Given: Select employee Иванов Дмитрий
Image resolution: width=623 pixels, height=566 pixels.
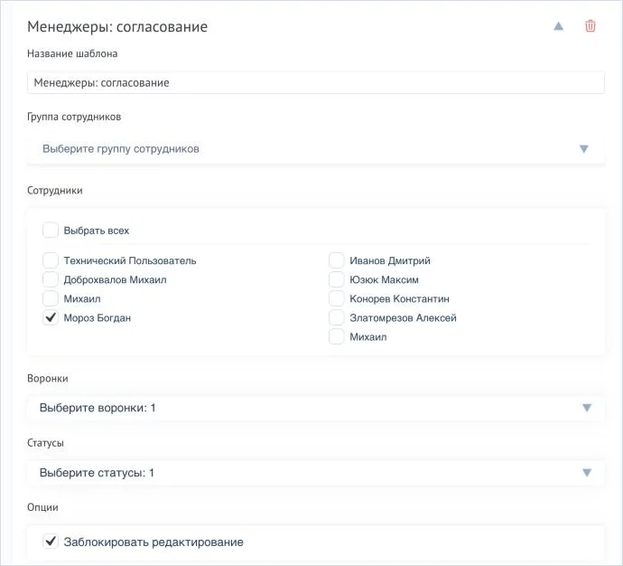Looking at the screenshot, I should click(x=336, y=260).
